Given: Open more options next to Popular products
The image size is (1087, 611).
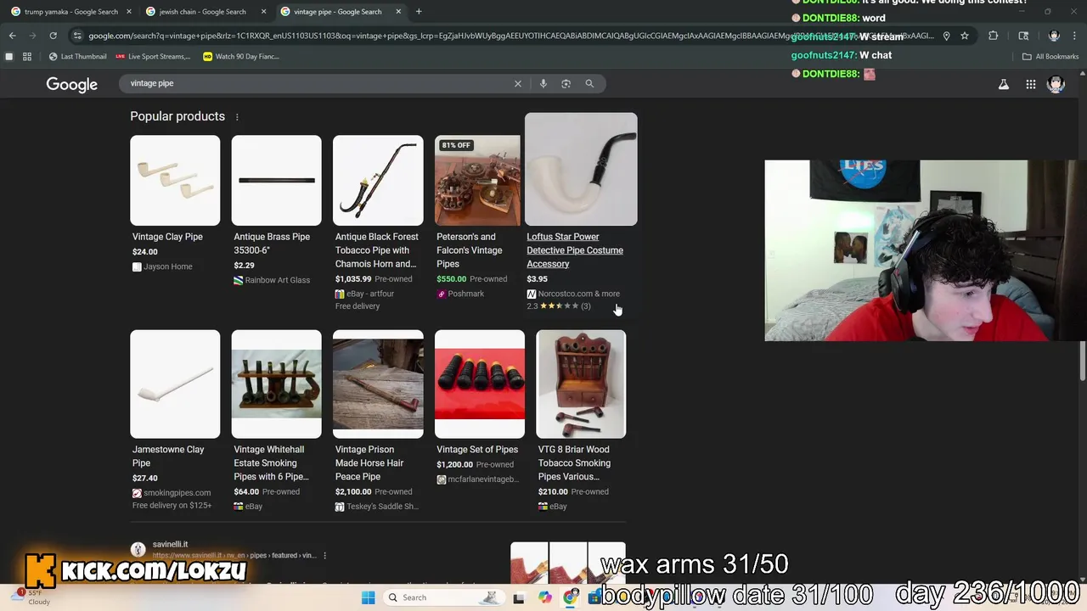Looking at the screenshot, I should coord(237,117).
